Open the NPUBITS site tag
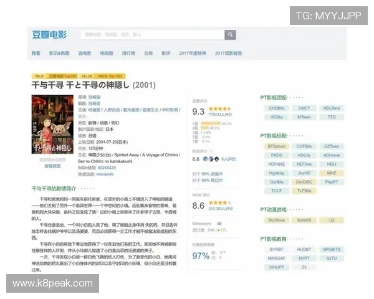The width and height of the screenshot is (374, 299). (332, 249)
